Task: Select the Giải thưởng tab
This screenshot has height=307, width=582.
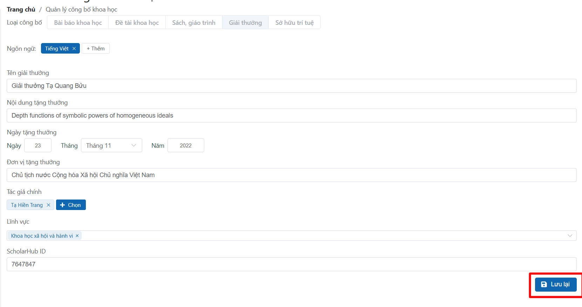Action: (245, 22)
